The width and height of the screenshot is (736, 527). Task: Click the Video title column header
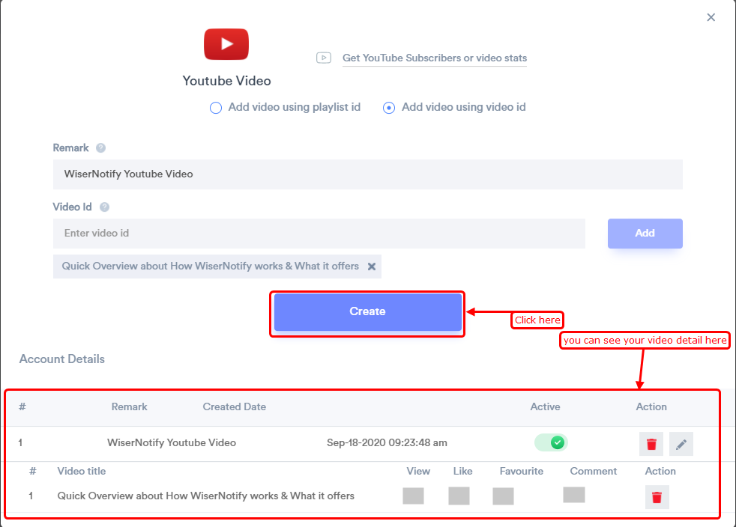[81, 471]
